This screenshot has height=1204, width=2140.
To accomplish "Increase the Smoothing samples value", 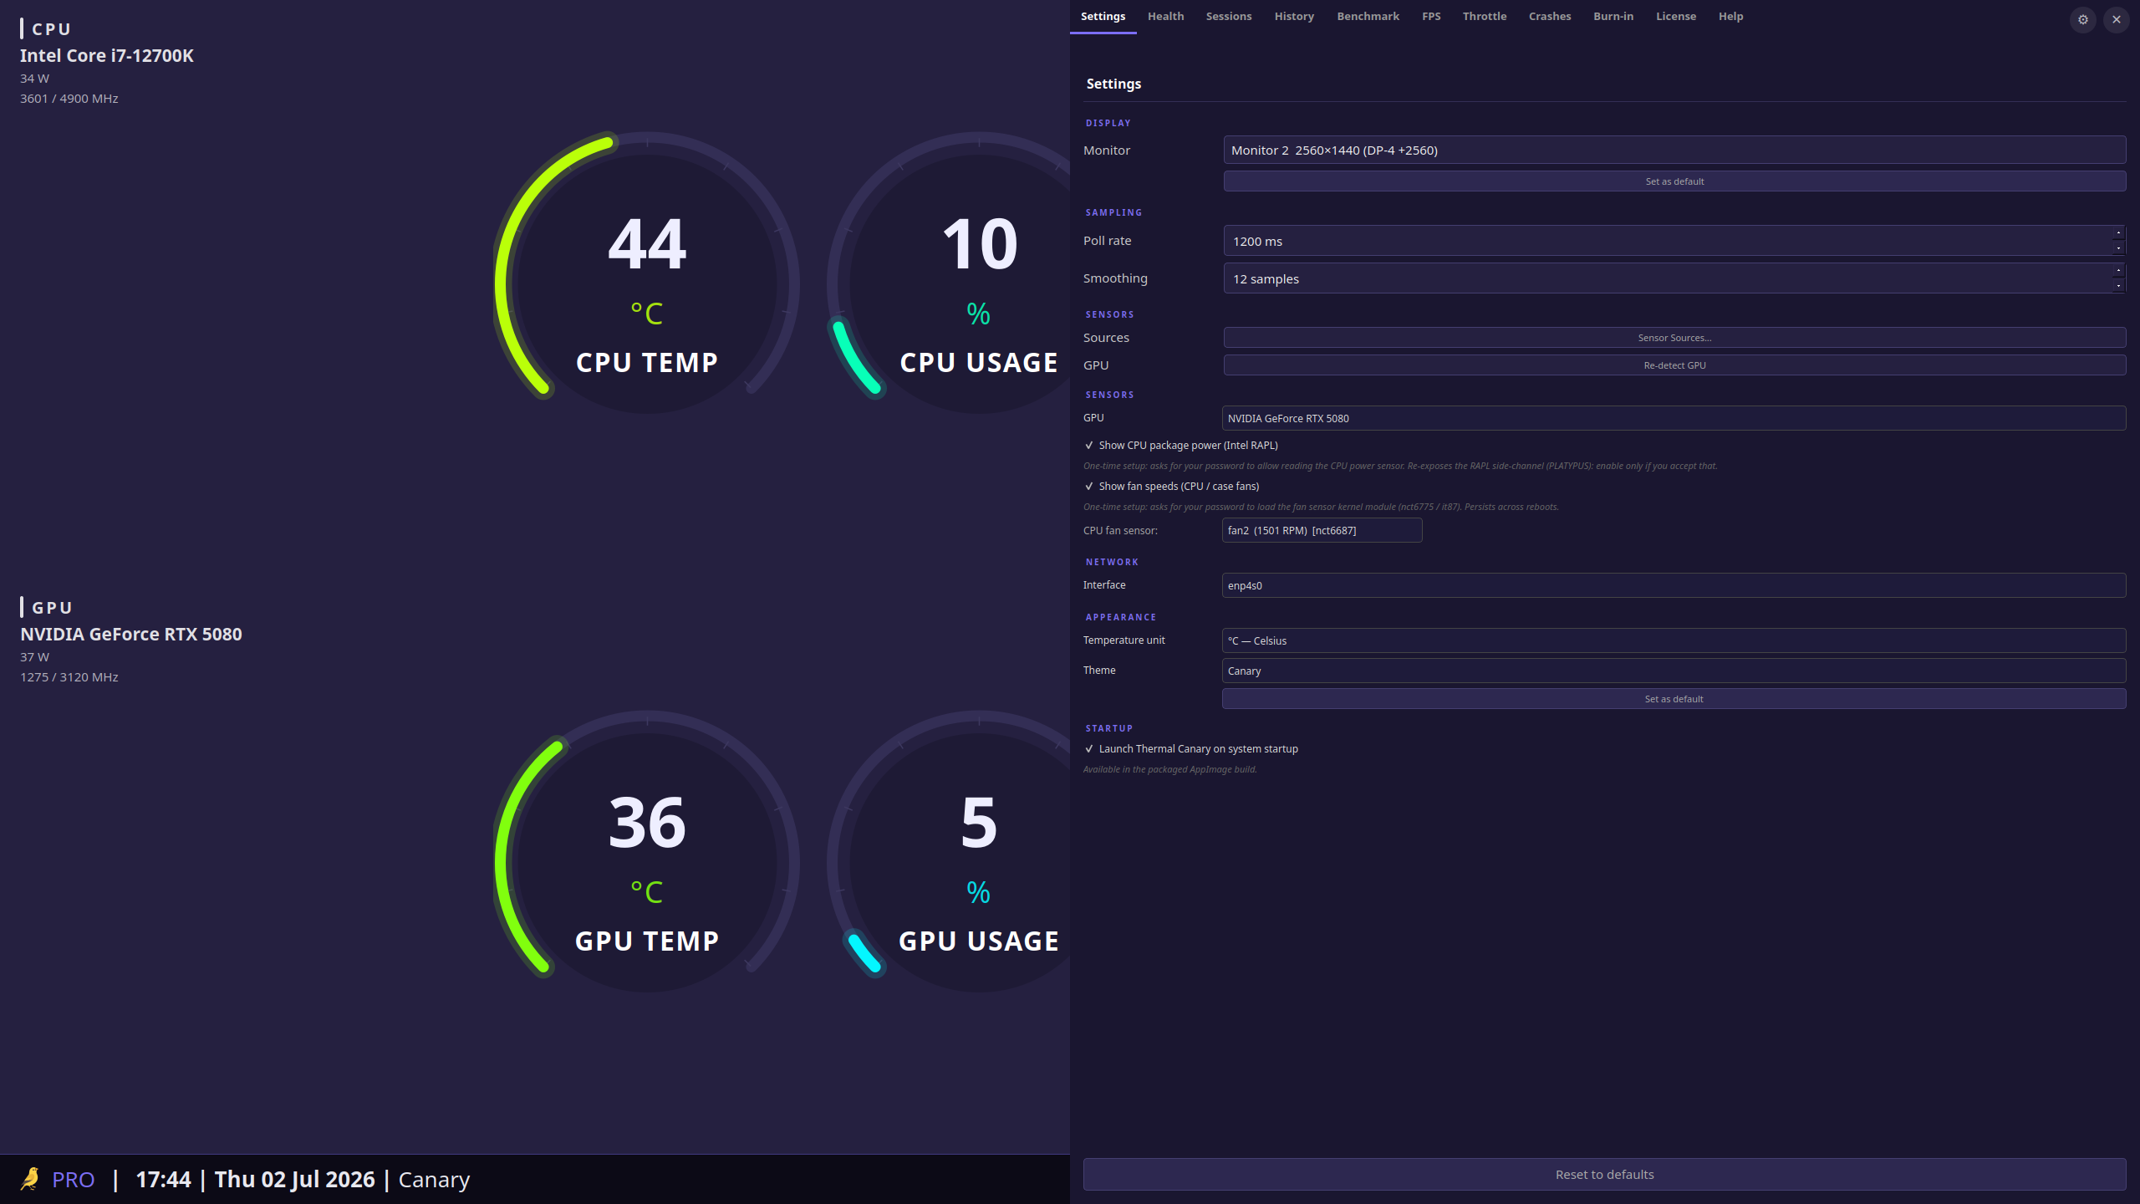I will 2118,271.
